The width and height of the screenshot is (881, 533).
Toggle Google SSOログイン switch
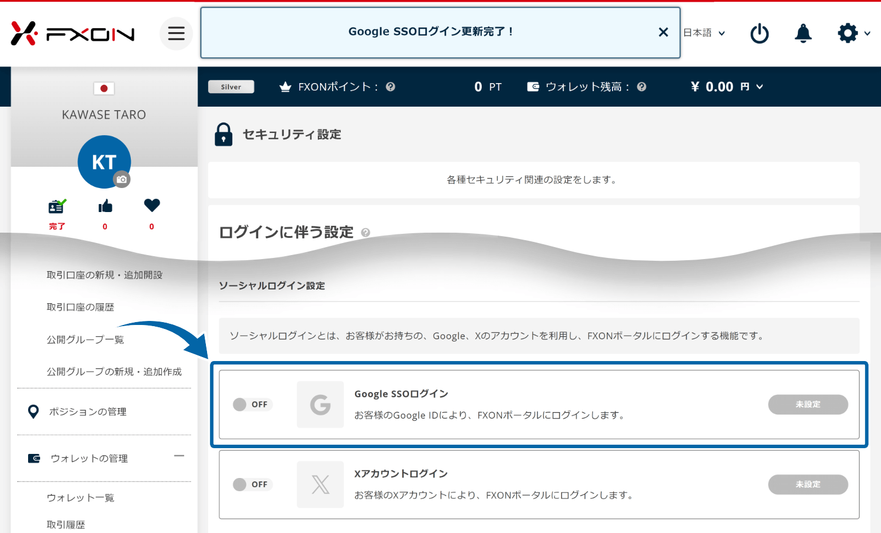point(252,405)
